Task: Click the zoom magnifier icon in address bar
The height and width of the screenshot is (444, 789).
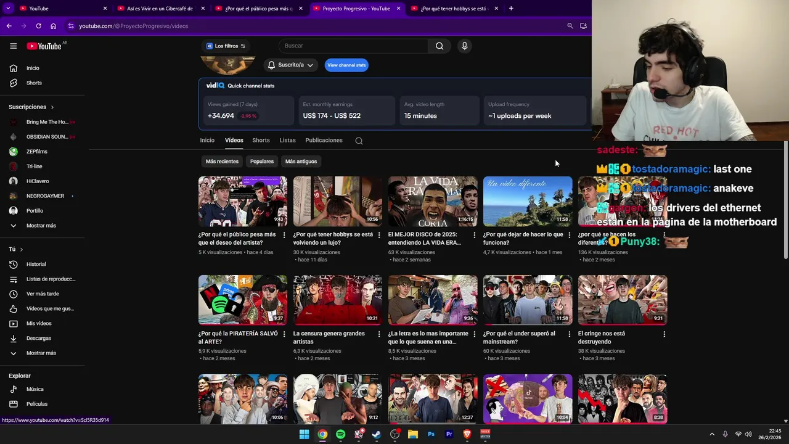Action: tap(570, 26)
